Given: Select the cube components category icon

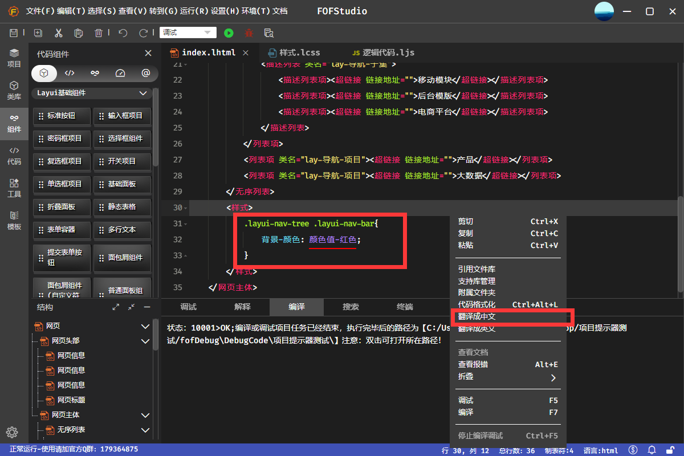Looking at the screenshot, I should (x=44, y=73).
